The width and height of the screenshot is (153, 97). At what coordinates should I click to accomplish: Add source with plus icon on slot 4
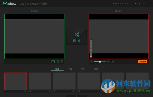coord(98,91)
